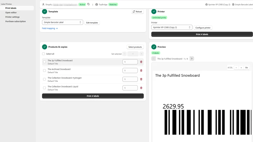Image resolution: width=253 pixels, height=142 pixels.
Task: Open the Template dropdown
Action: 63,22
